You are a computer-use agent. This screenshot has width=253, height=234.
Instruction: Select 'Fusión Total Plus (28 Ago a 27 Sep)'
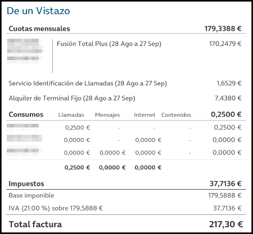coord(109,44)
